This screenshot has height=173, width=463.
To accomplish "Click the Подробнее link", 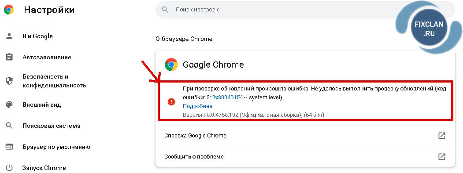I will (197, 106).
